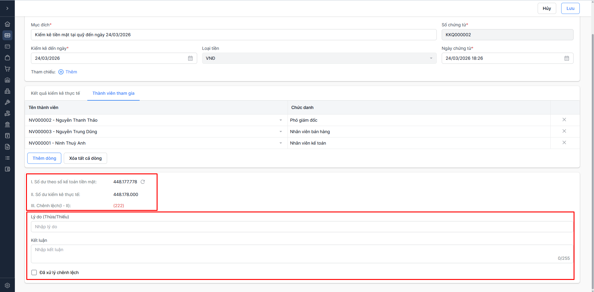Add a row with Thêm dòng
The image size is (594, 292).
coord(44,158)
